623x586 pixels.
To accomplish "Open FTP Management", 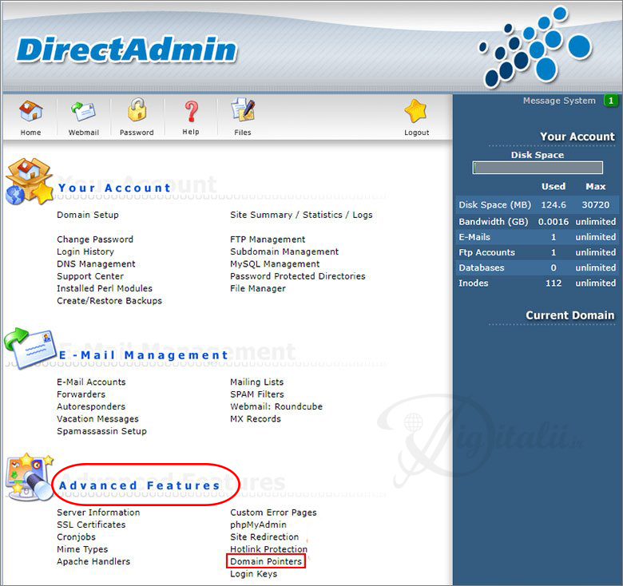I will [268, 240].
